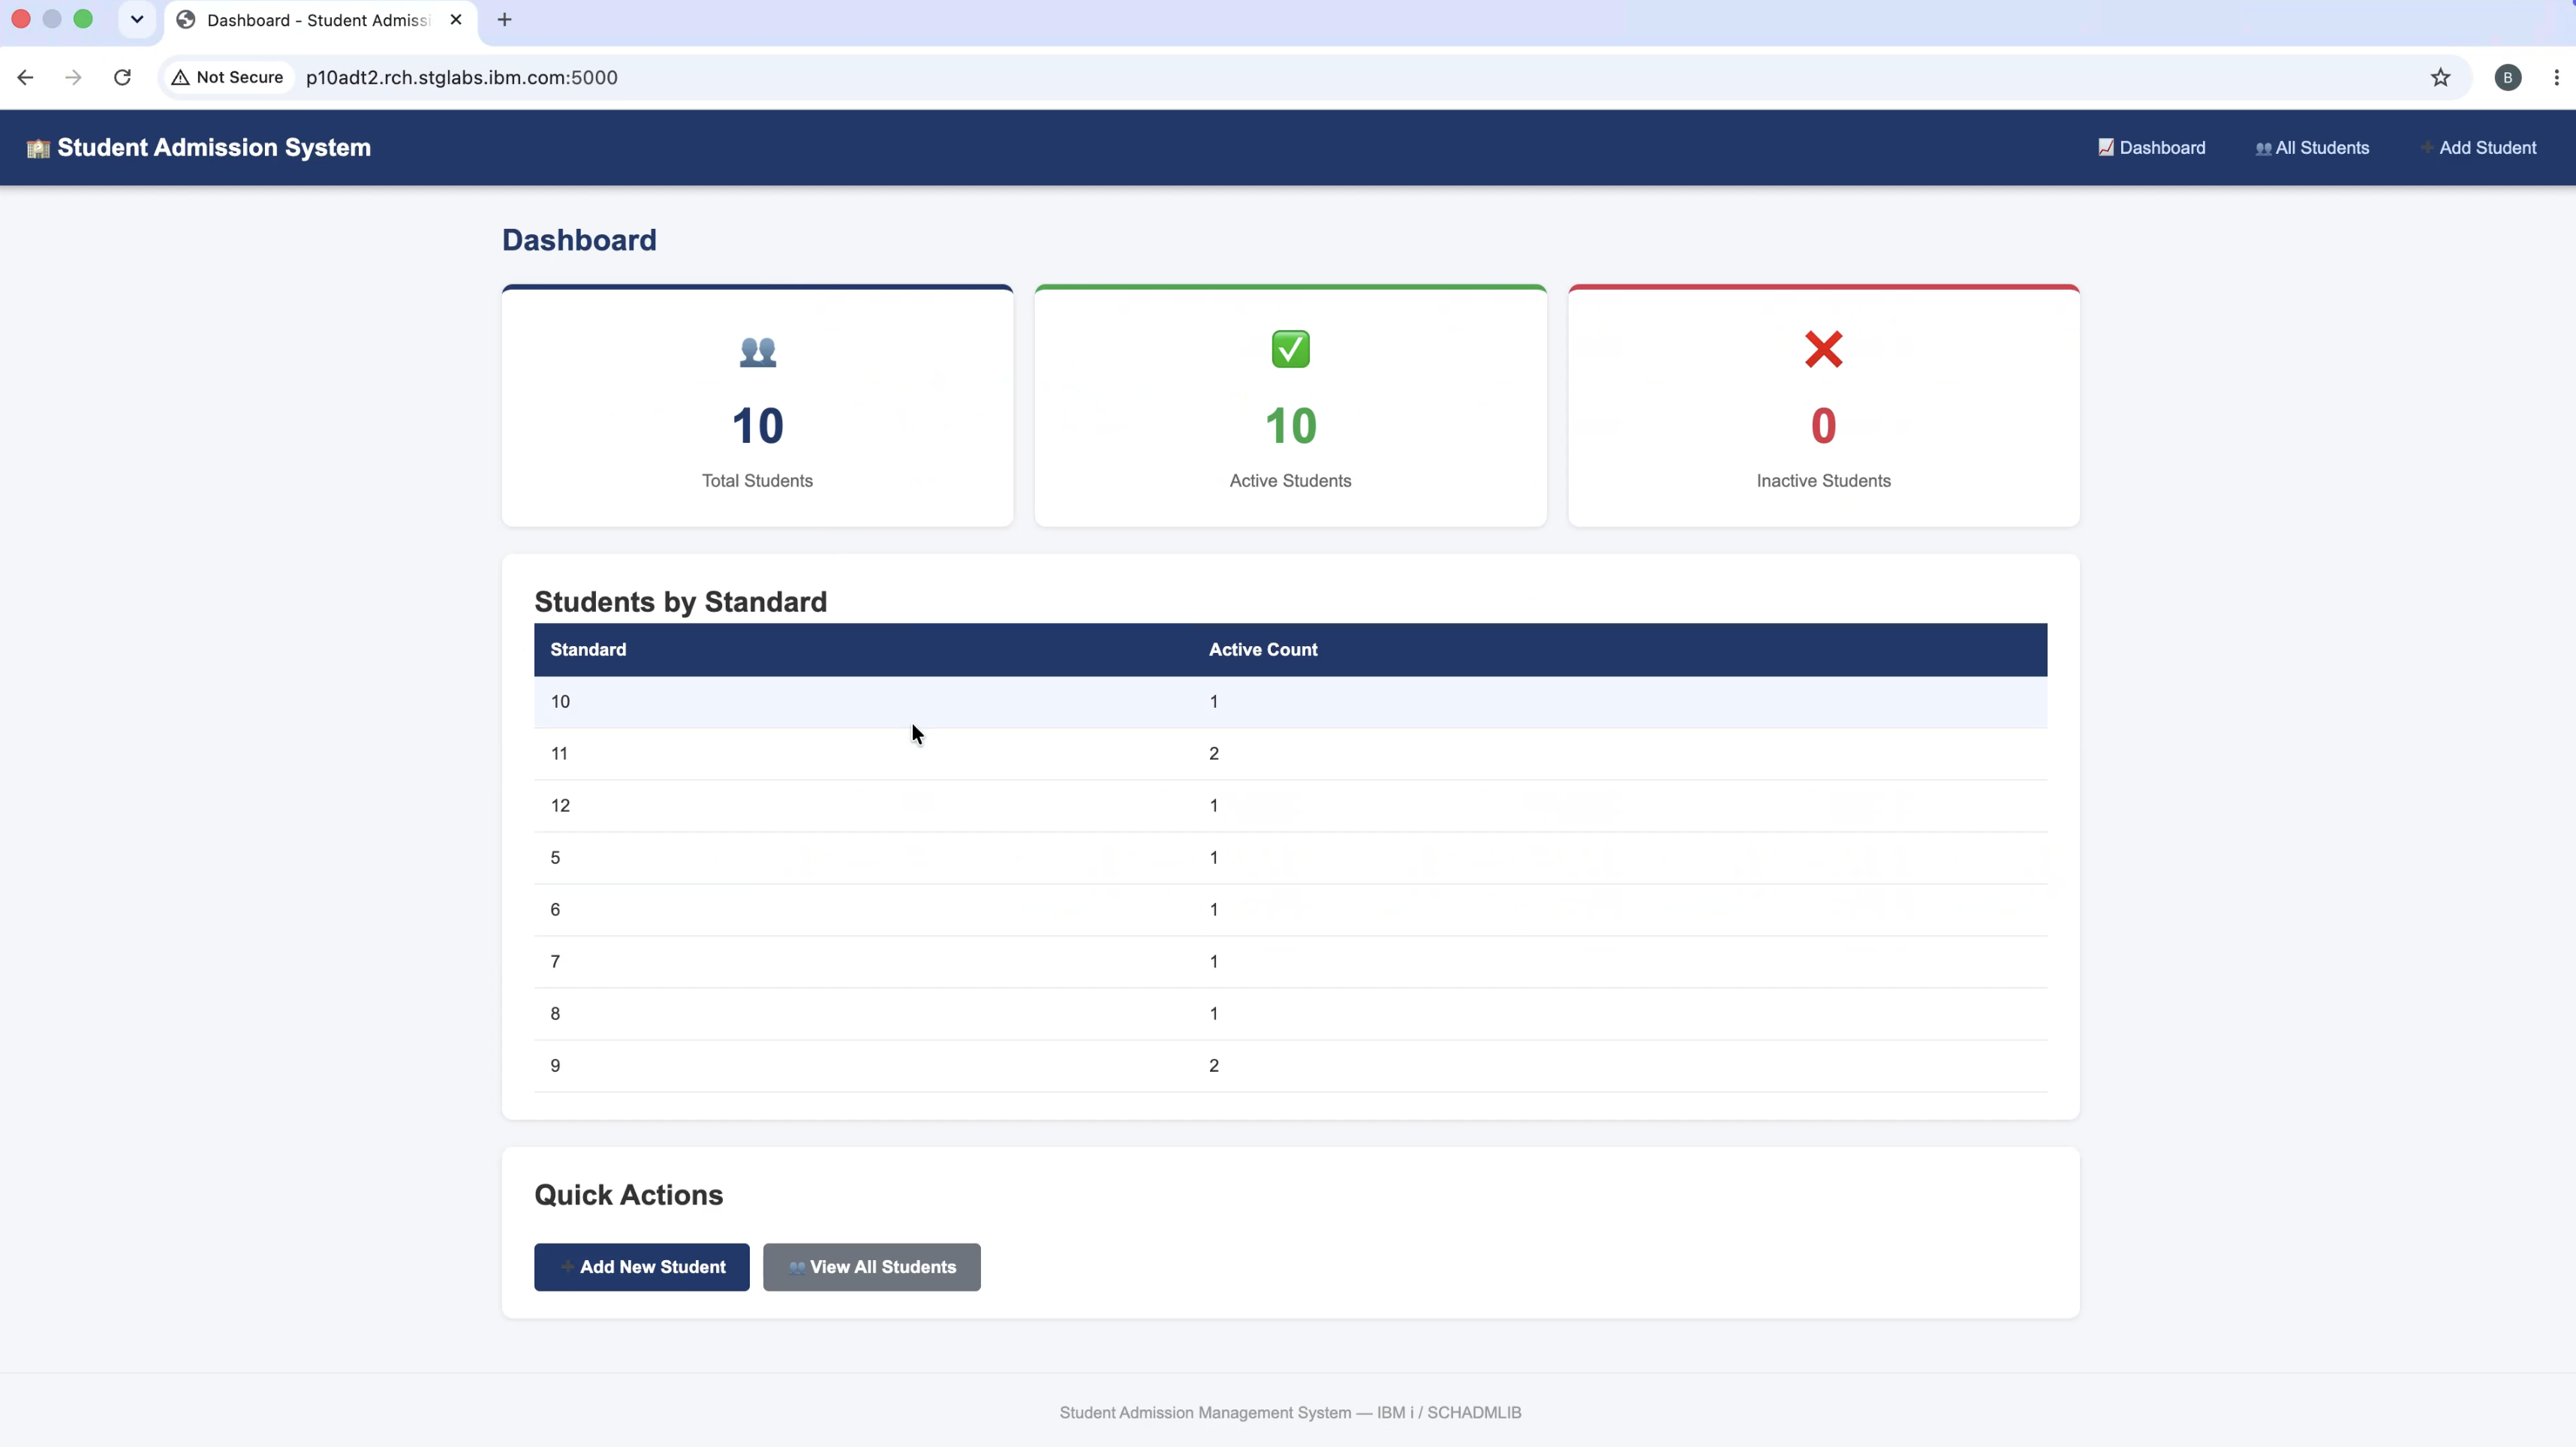Image resolution: width=2576 pixels, height=1447 pixels.
Task: Click the Total Students count 10
Action: click(x=758, y=426)
